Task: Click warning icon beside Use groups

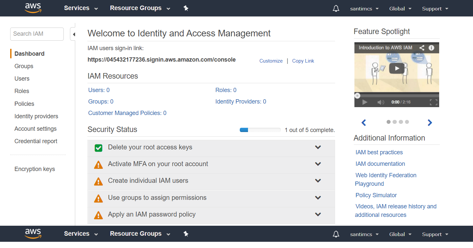Action: pos(99,198)
